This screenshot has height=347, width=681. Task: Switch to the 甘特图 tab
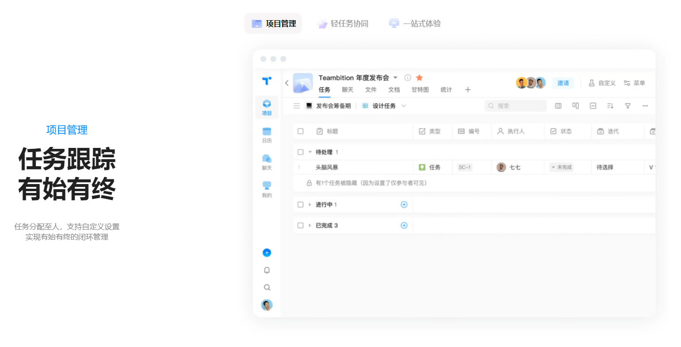pyautogui.click(x=420, y=90)
